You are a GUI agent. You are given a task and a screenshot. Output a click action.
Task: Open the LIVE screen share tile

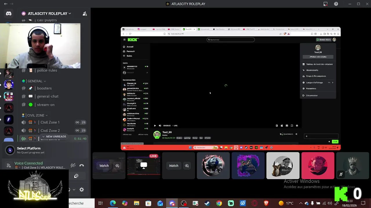point(144,166)
